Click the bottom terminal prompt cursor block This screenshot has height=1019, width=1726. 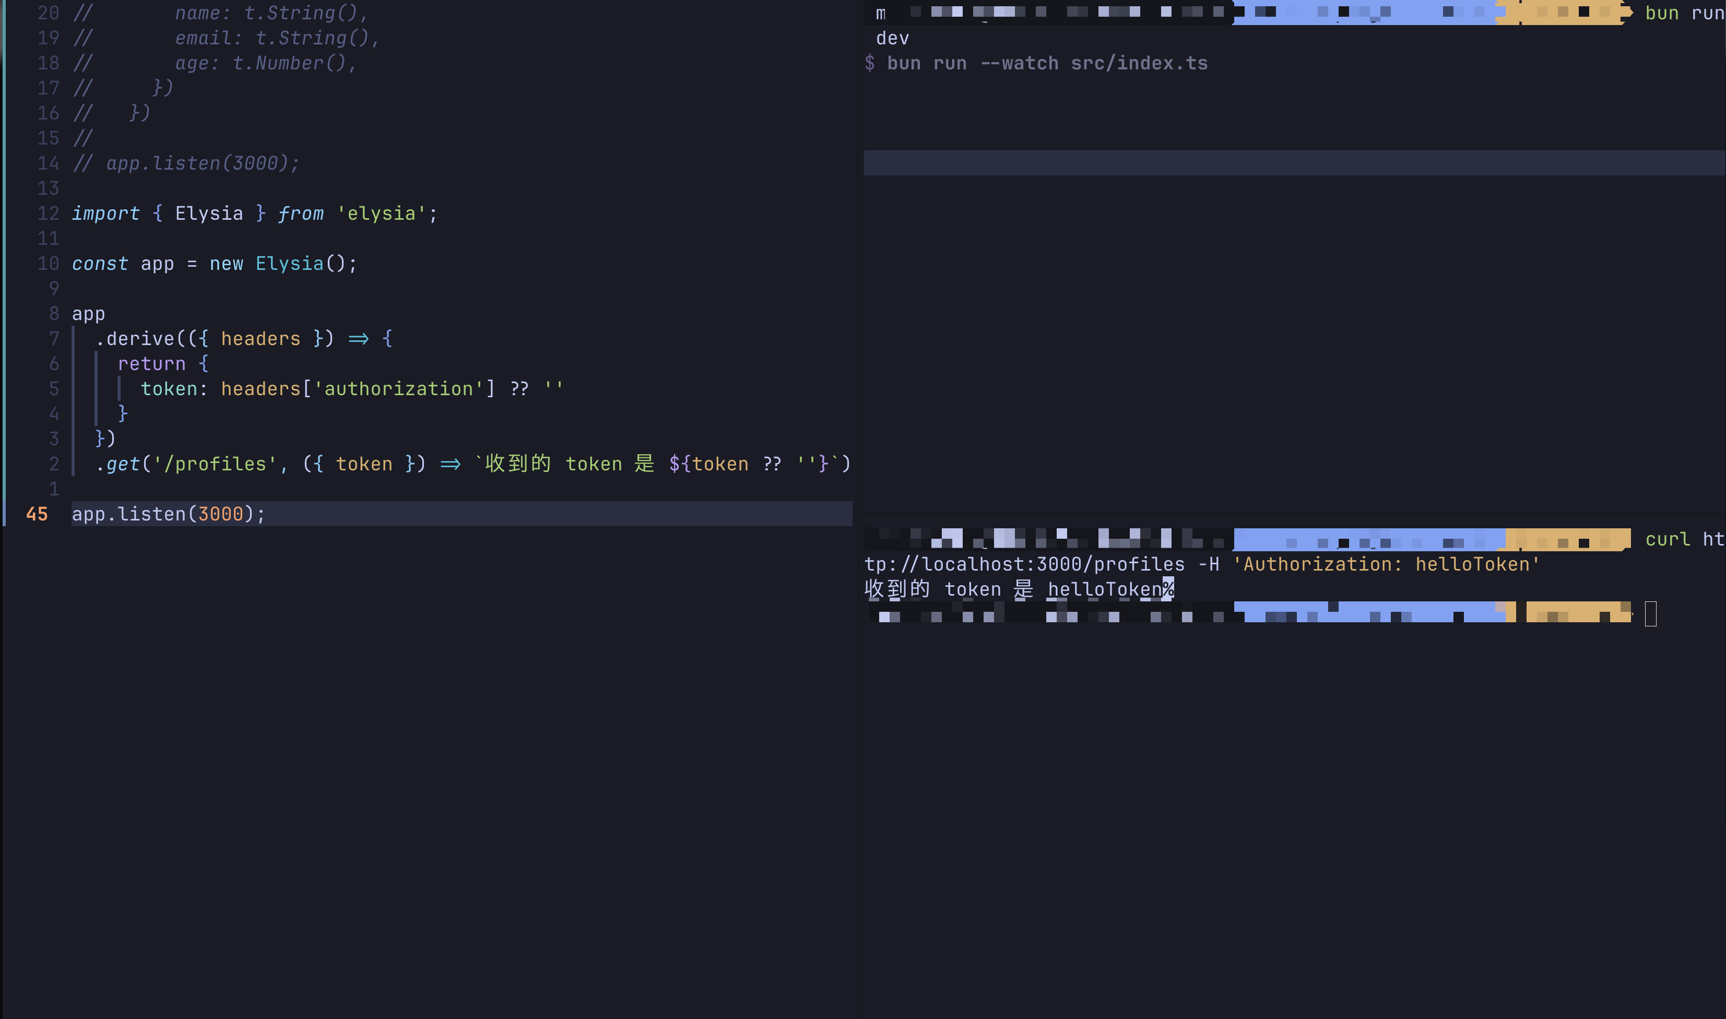1651,614
